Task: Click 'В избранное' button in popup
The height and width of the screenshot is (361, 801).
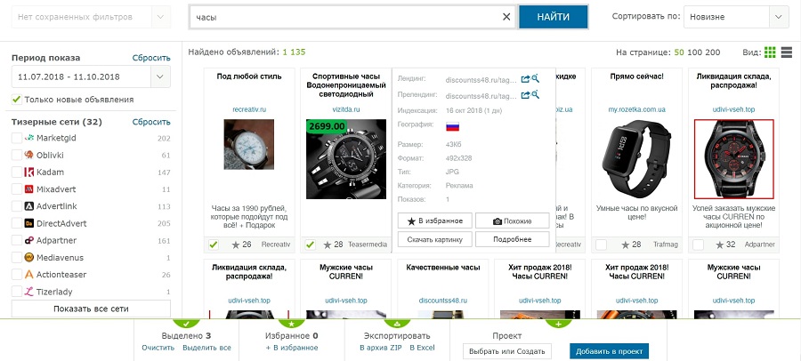Action: pos(434,221)
